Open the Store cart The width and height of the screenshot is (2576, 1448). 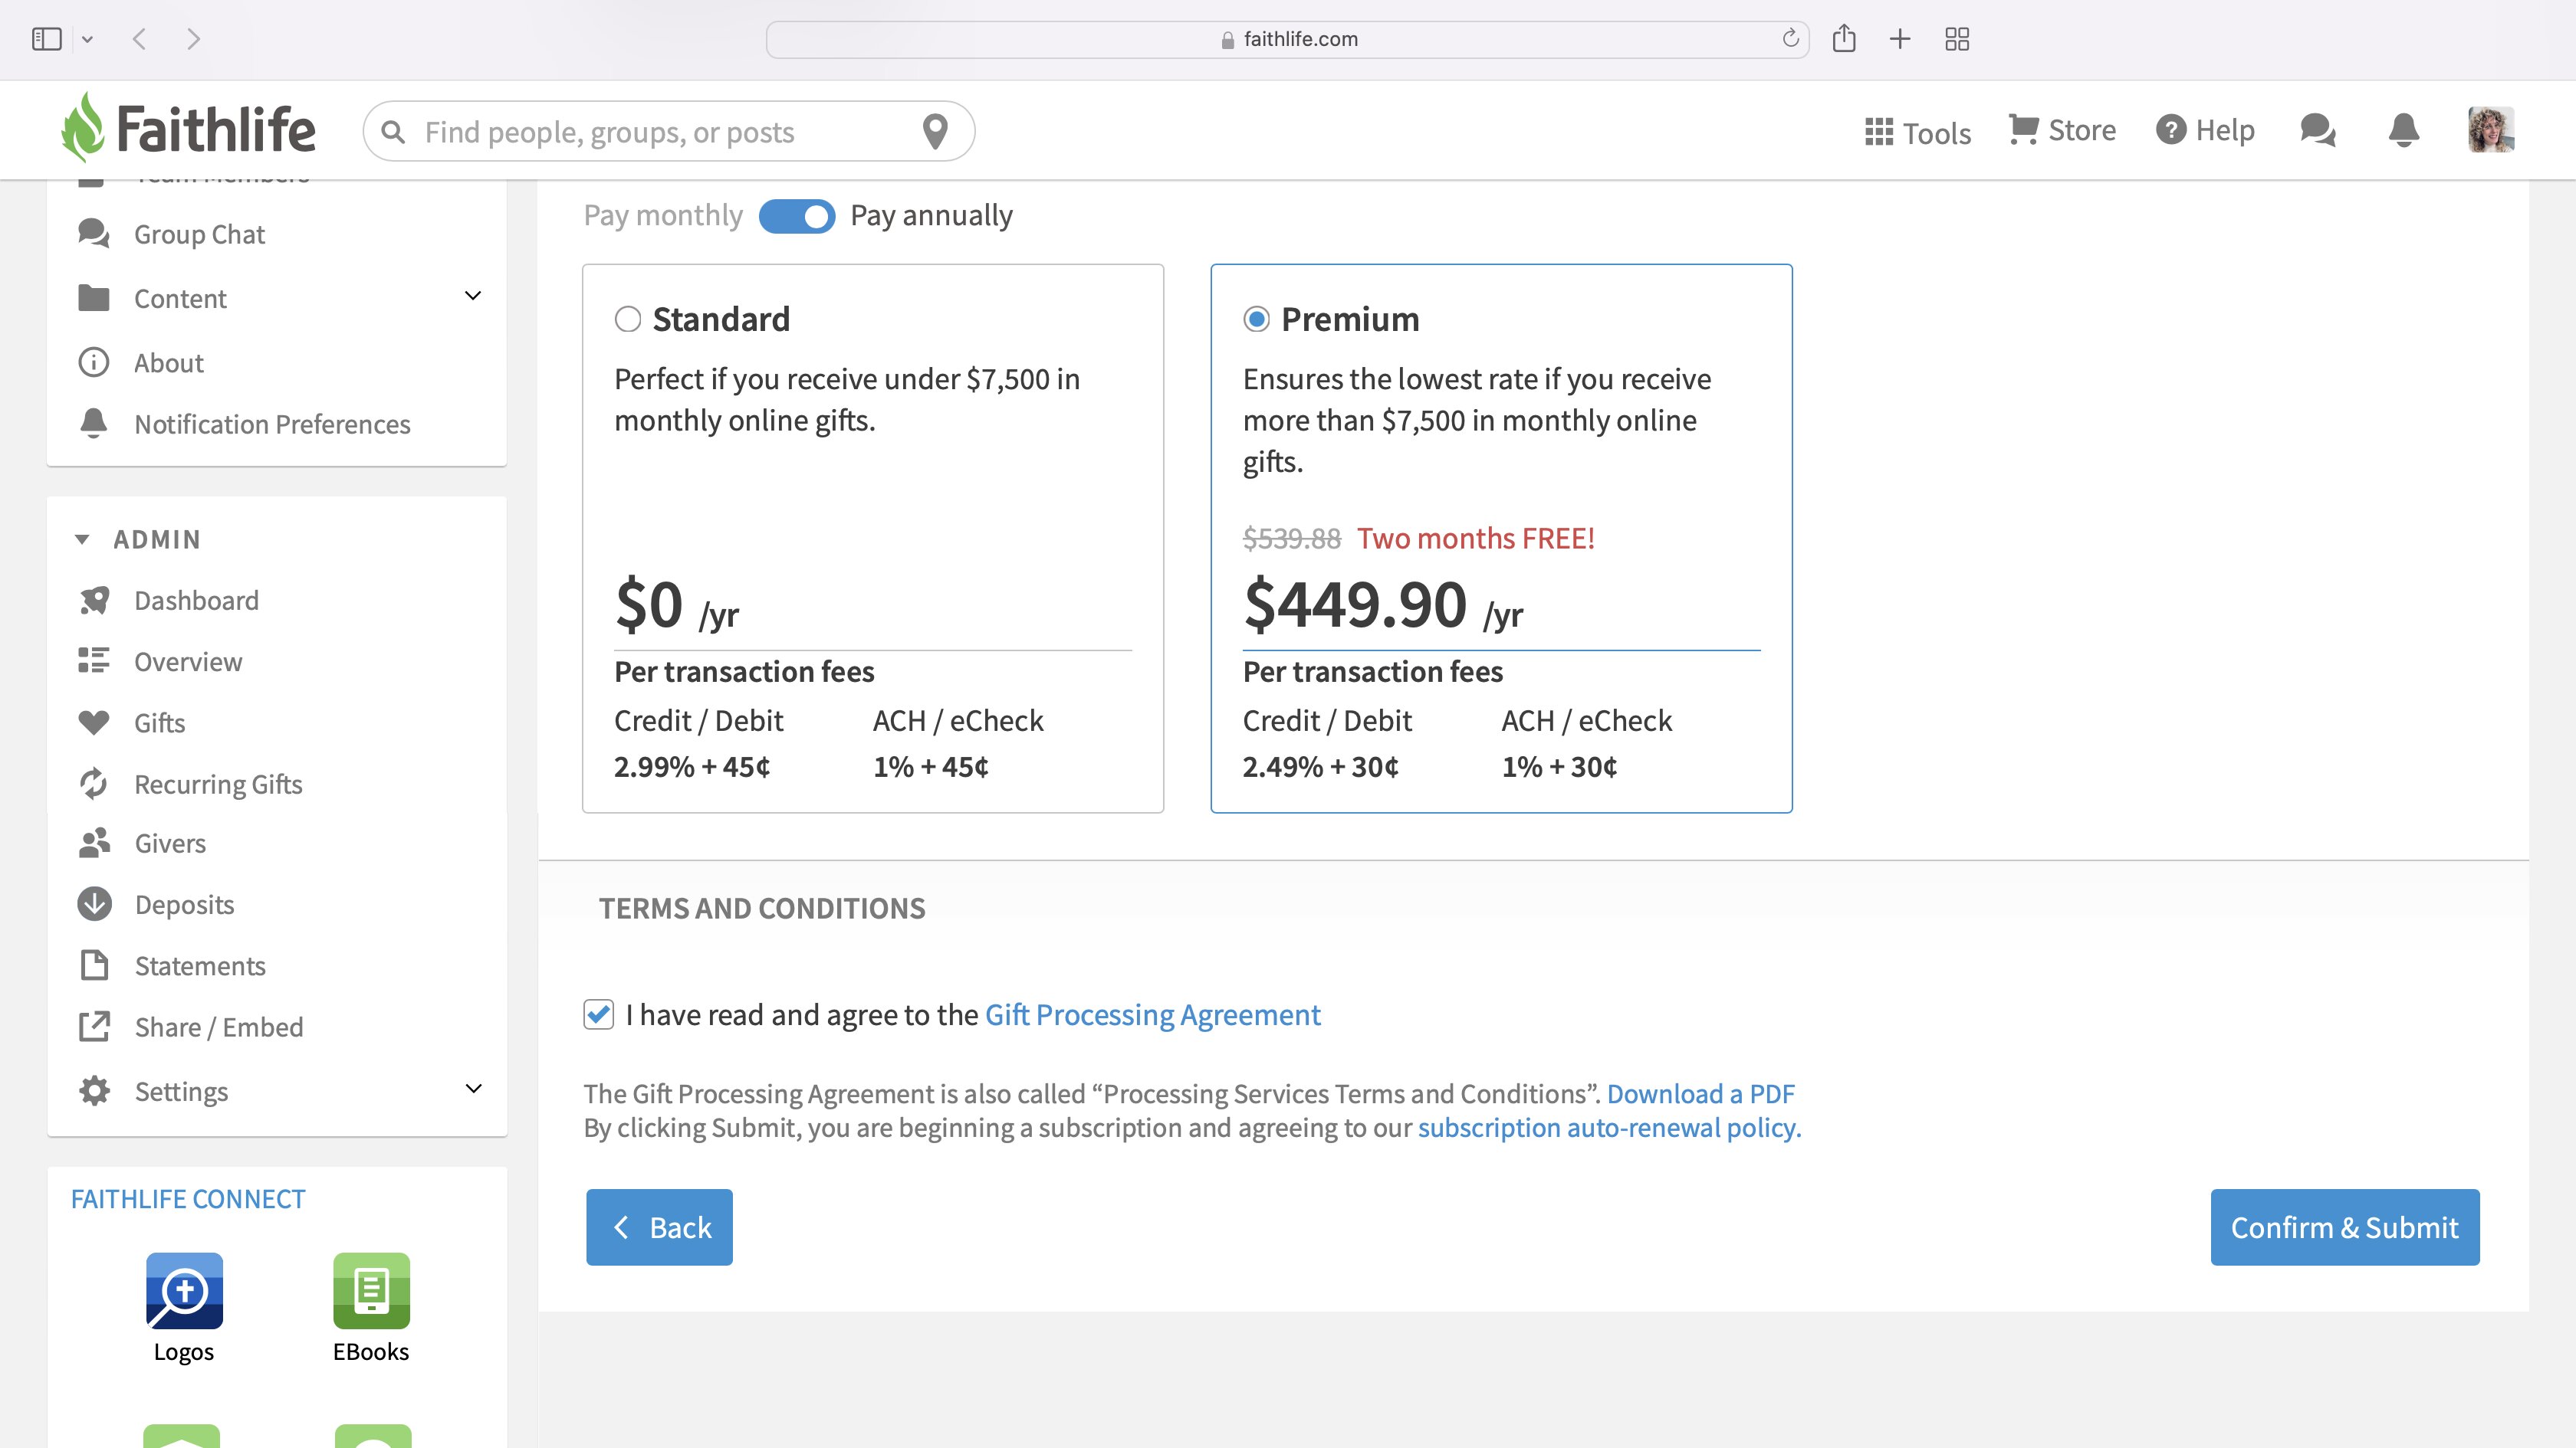pyautogui.click(x=2062, y=130)
